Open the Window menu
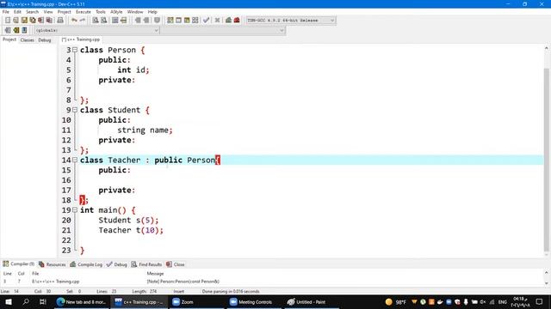551x309 pixels. (135, 11)
